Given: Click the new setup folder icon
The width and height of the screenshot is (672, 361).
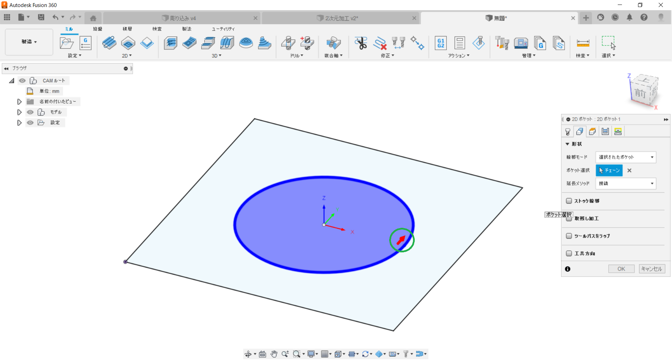Looking at the screenshot, I should [66, 43].
